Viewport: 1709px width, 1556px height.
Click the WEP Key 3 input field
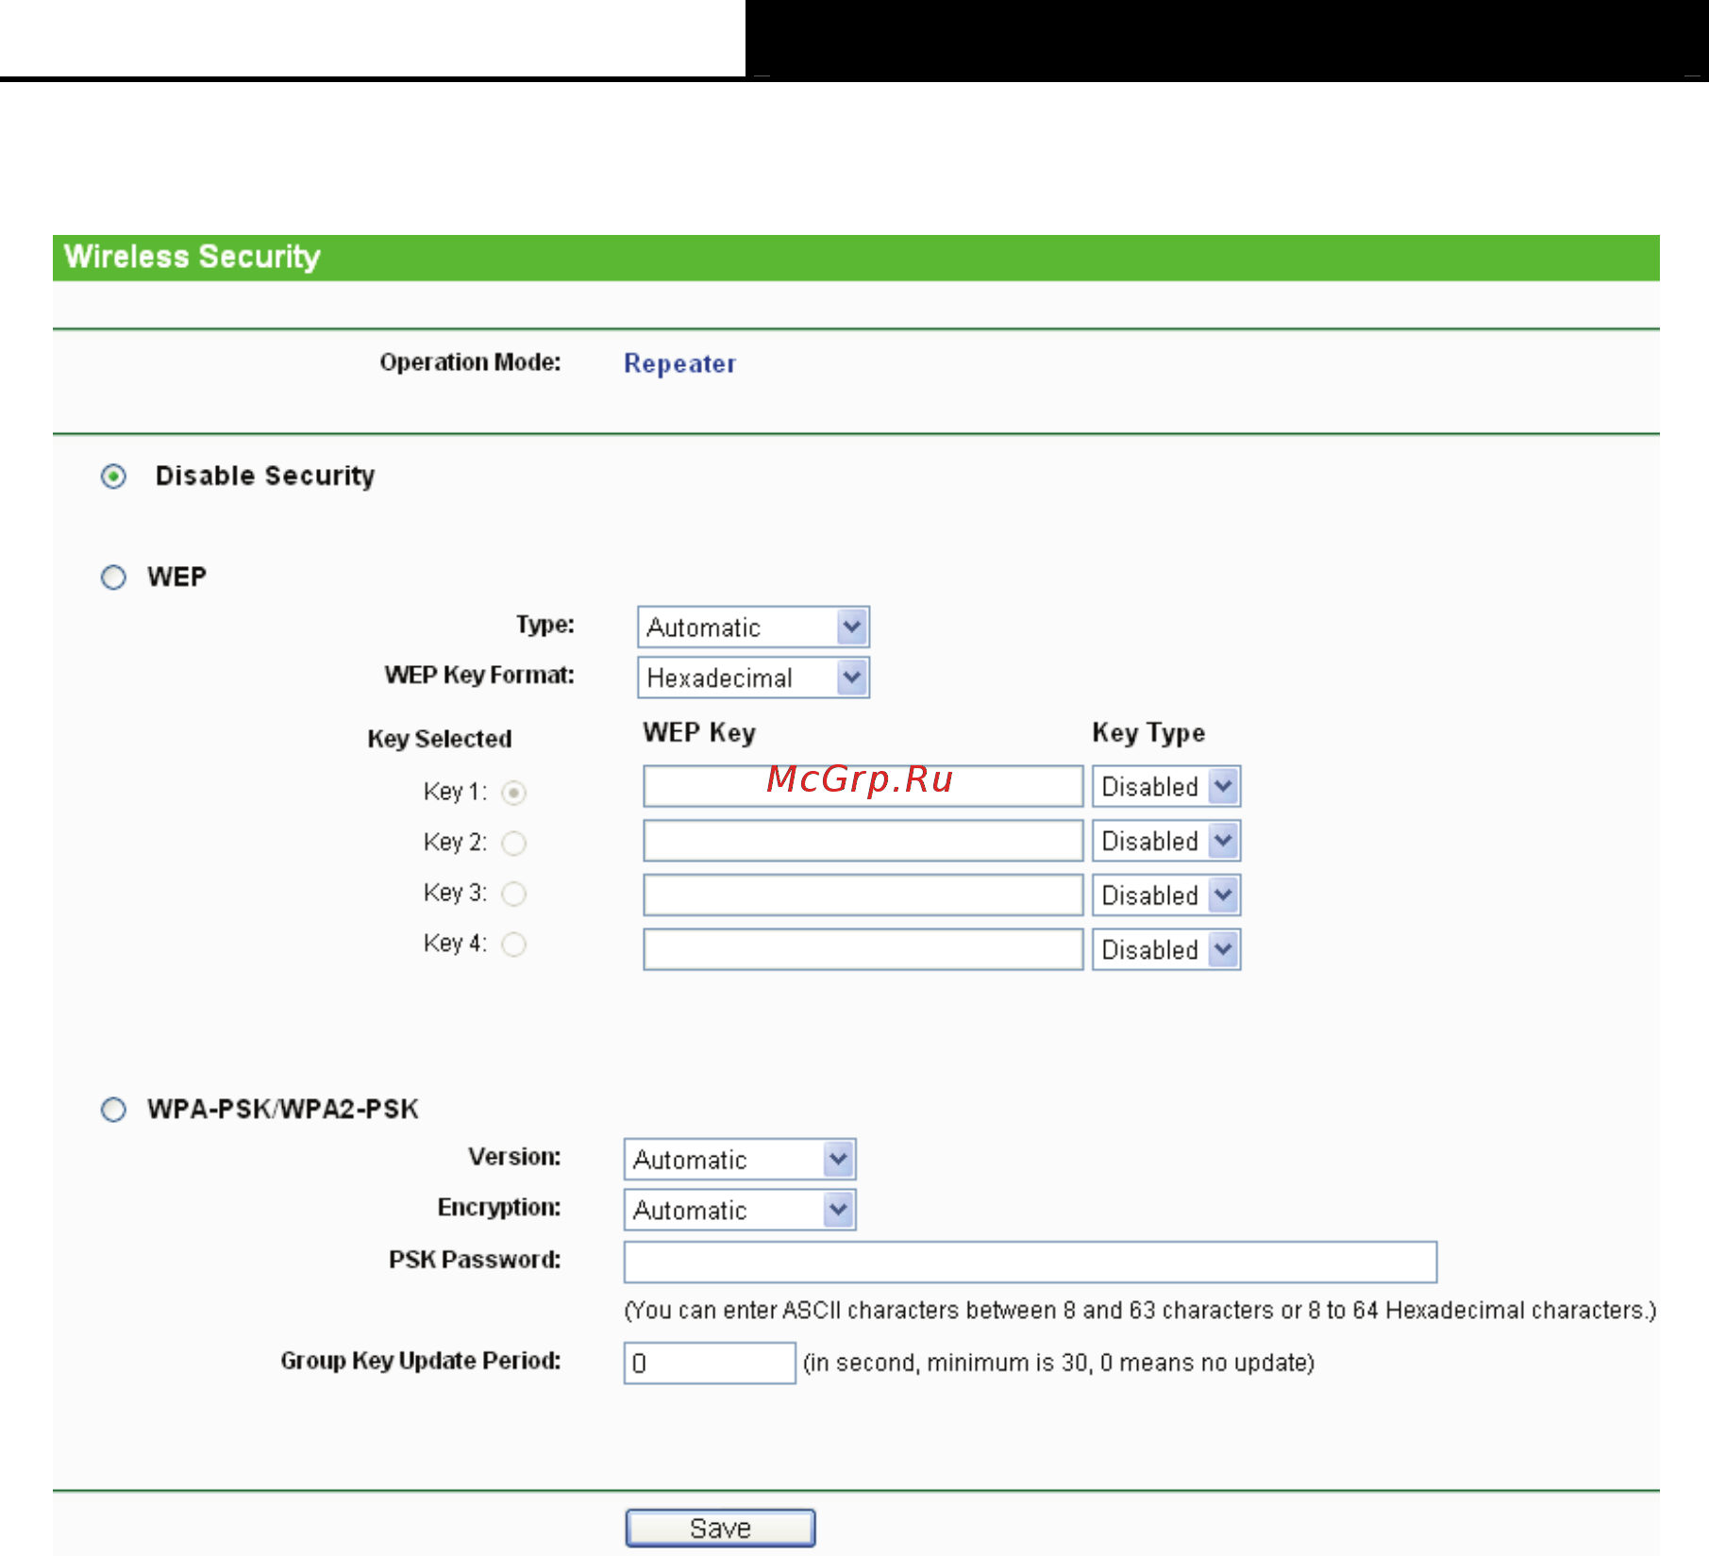[x=863, y=895]
